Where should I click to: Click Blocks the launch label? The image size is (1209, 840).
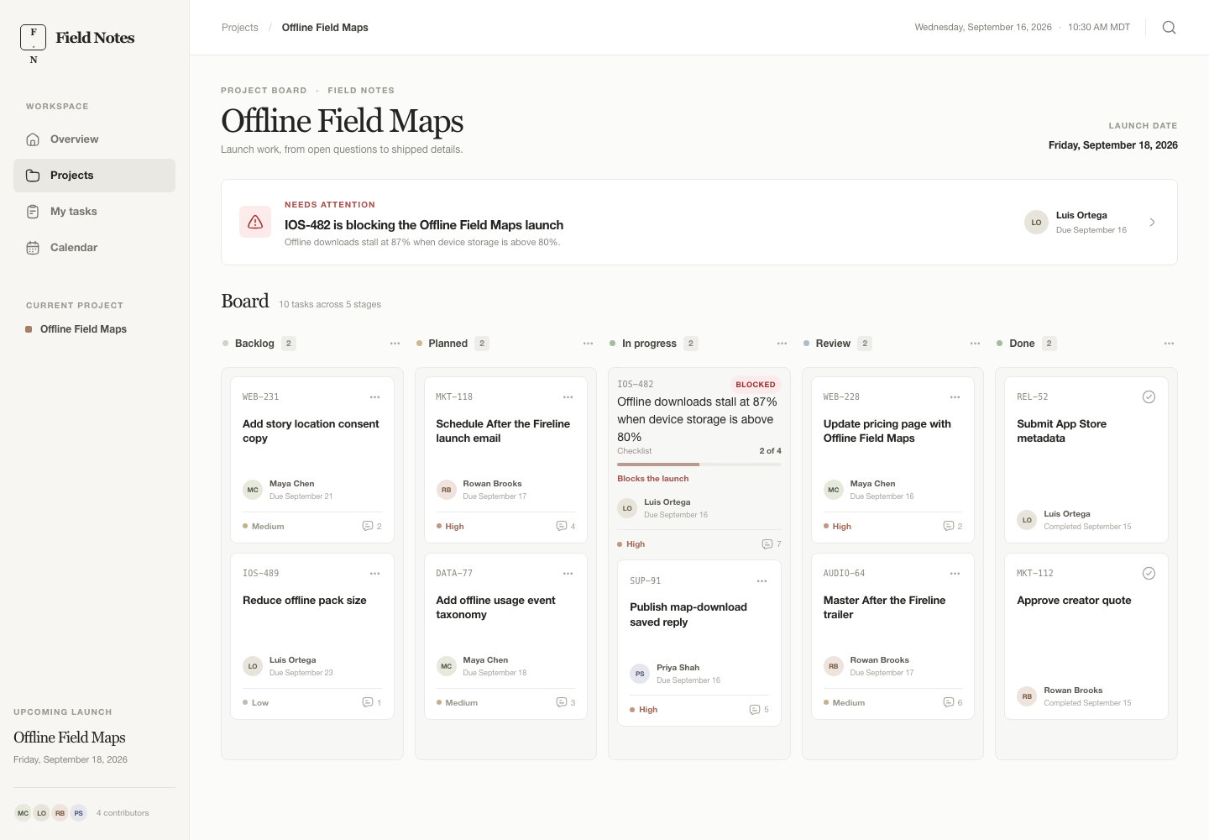653,479
